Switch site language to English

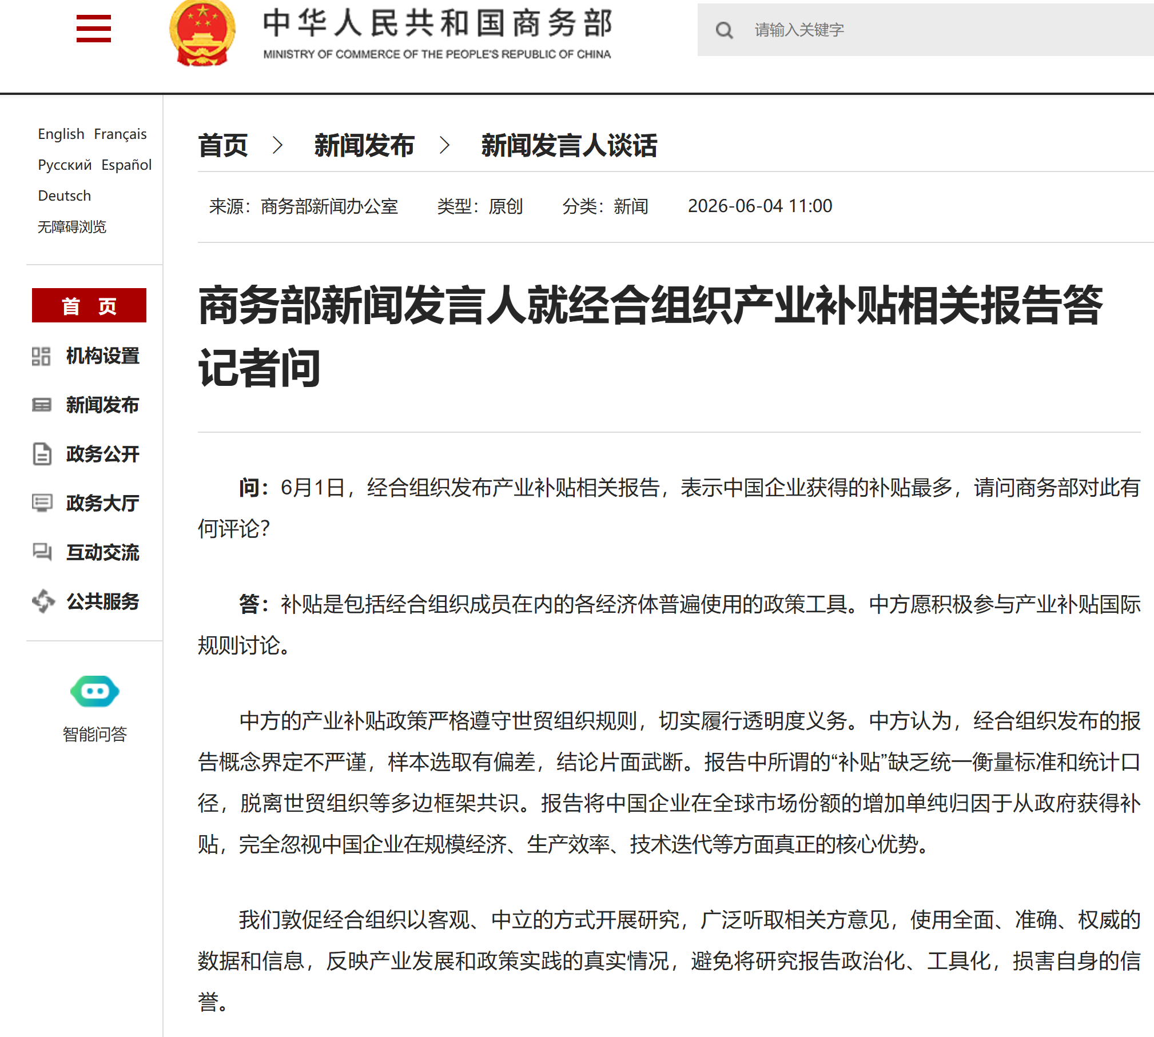61,134
